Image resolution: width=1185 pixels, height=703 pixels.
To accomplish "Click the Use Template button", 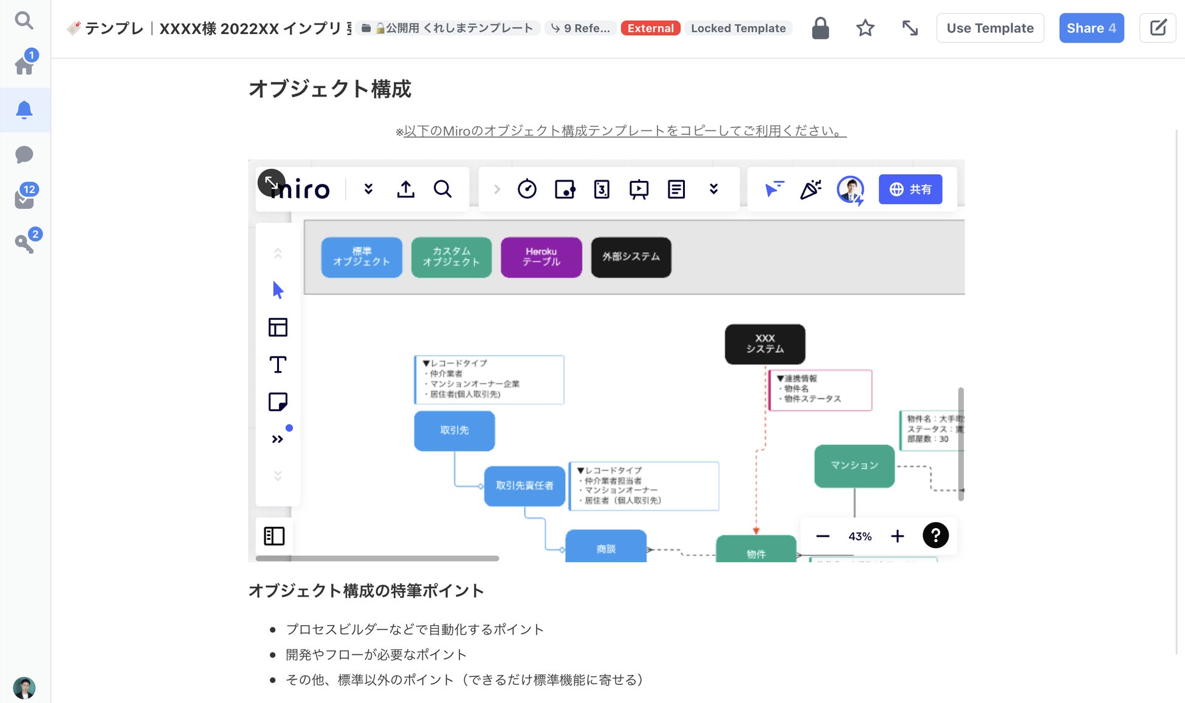I will coord(990,28).
